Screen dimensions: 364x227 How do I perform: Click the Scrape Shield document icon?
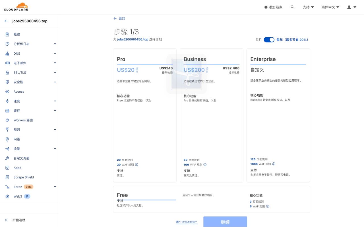coord(7,177)
